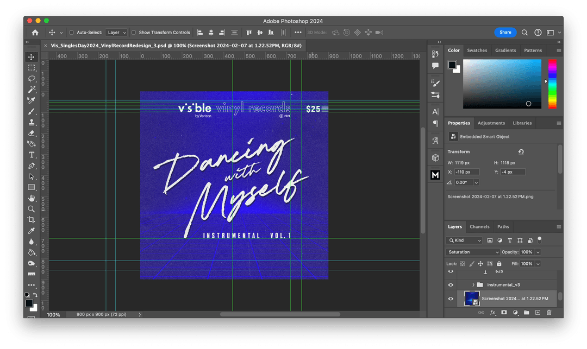Hide the instrumental_v3 group layer
The width and height of the screenshot is (587, 349).
(451, 285)
